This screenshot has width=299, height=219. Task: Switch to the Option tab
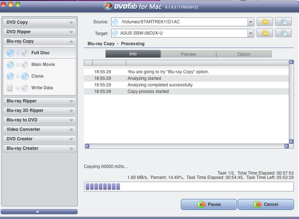coord(244,54)
